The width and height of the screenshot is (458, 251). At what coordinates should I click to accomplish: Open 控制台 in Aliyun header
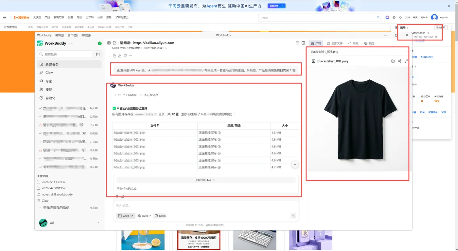[424, 18]
